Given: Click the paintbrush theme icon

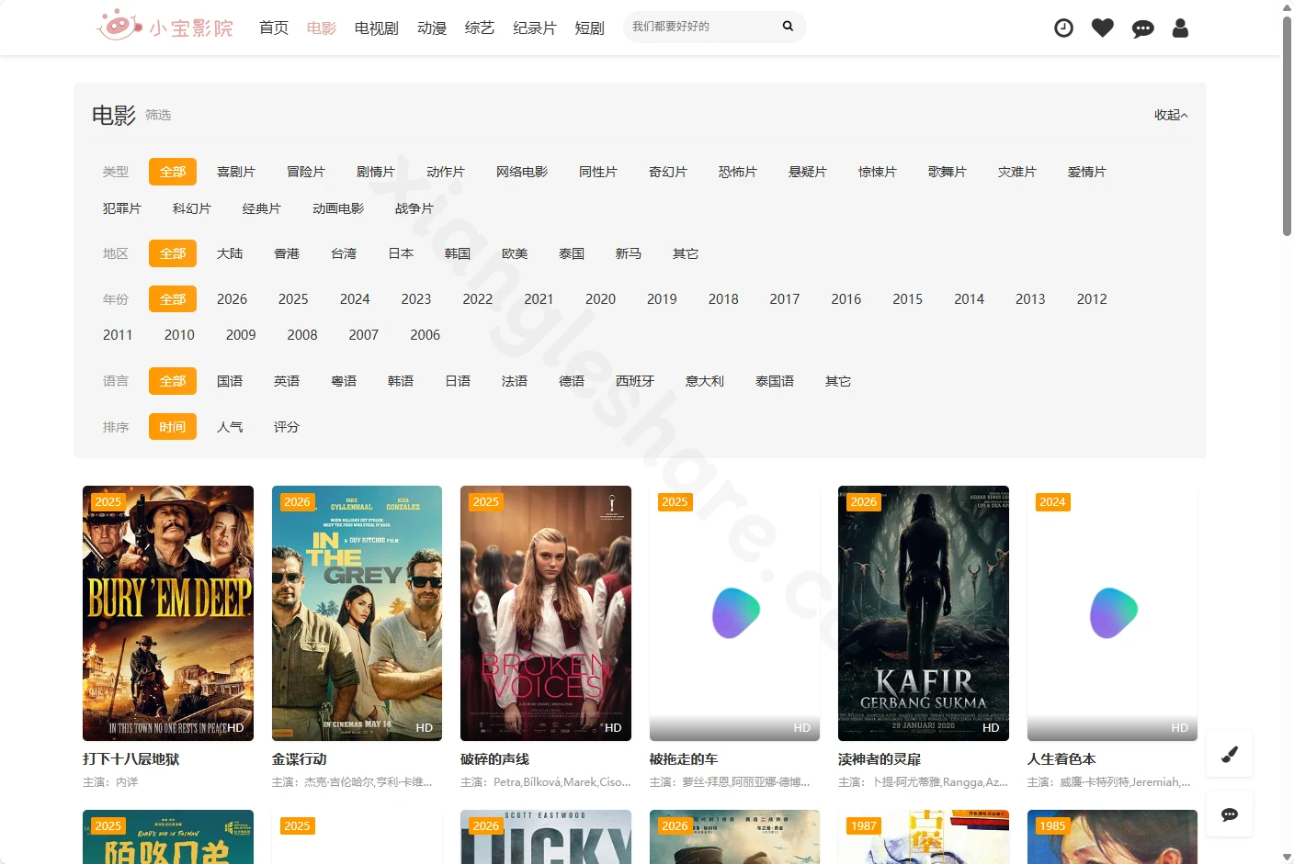Looking at the screenshot, I should (1230, 754).
